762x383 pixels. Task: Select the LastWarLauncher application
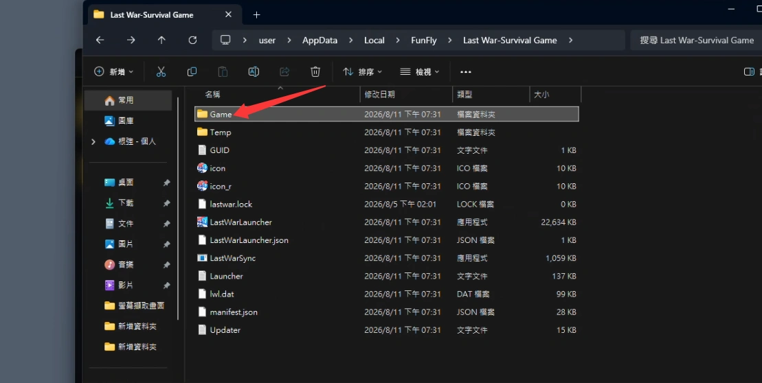pos(387,222)
